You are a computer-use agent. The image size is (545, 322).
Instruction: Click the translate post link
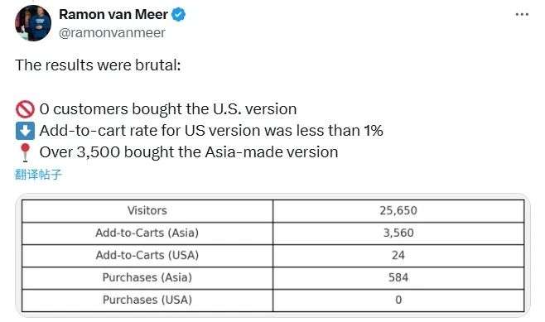(x=38, y=174)
